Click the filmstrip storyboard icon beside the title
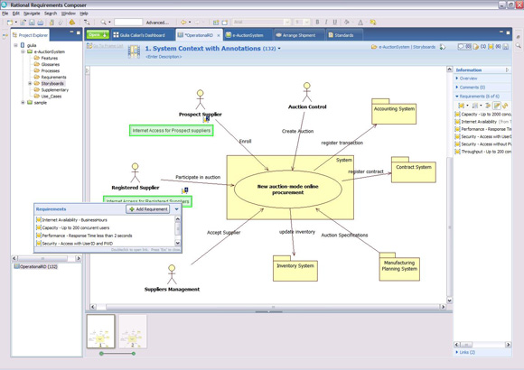The height and width of the screenshot is (370, 524). pos(134,51)
